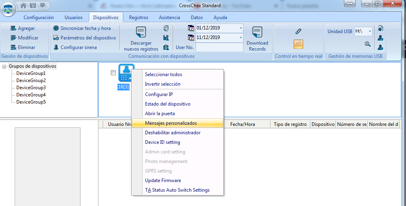Select Grupos de dispositivos root node
The width and height of the screenshot is (406, 206).
click(32, 66)
